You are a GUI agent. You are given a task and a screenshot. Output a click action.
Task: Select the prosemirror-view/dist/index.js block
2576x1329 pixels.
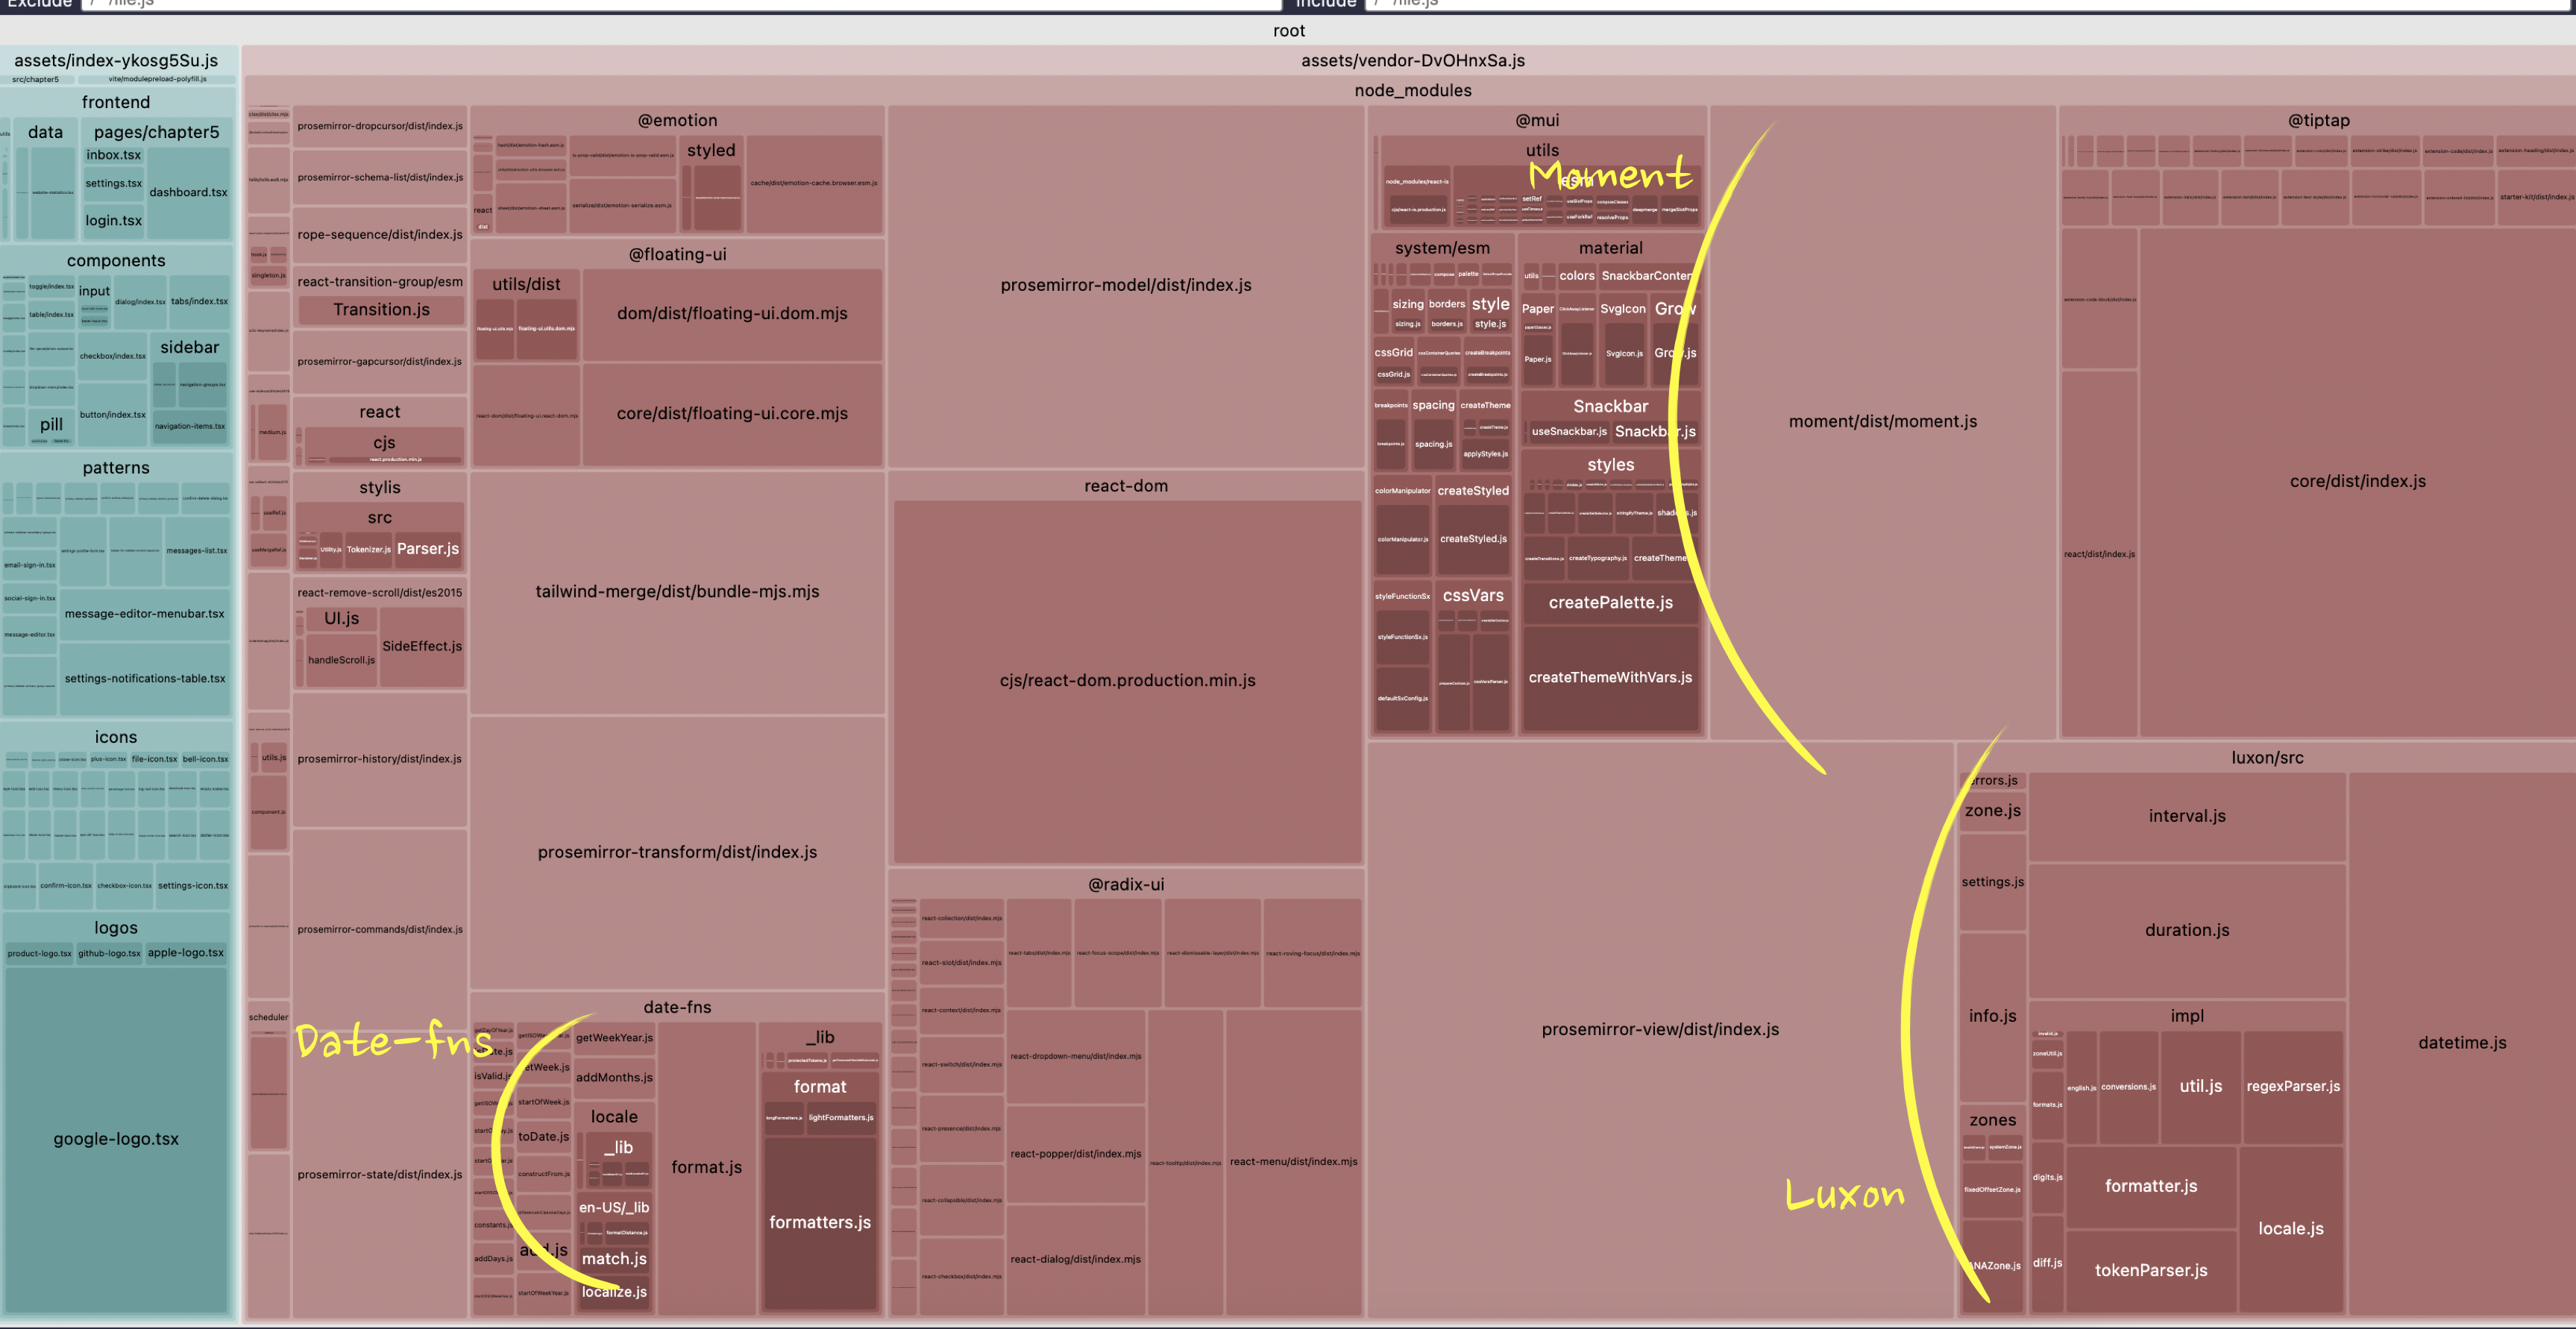(1659, 1030)
